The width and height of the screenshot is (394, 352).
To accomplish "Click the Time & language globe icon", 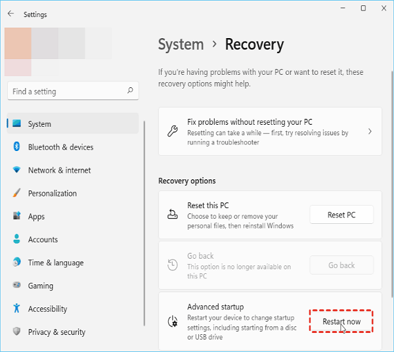I will pyautogui.click(x=16, y=262).
